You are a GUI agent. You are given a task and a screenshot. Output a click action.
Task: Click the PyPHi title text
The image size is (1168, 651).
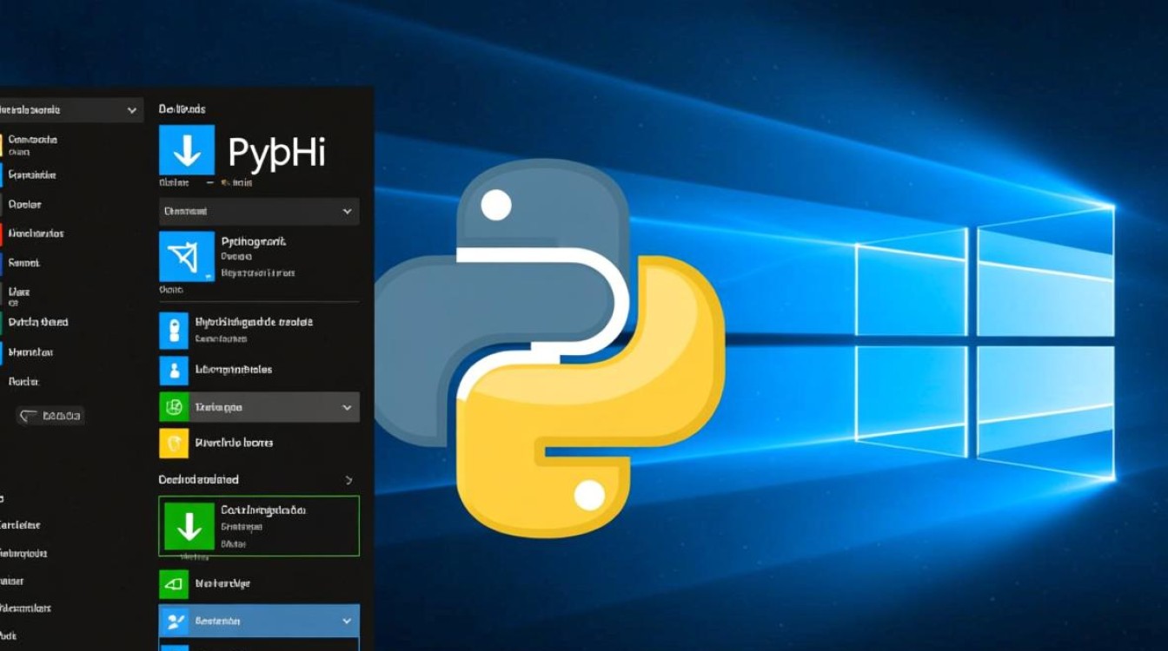click(x=276, y=152)
